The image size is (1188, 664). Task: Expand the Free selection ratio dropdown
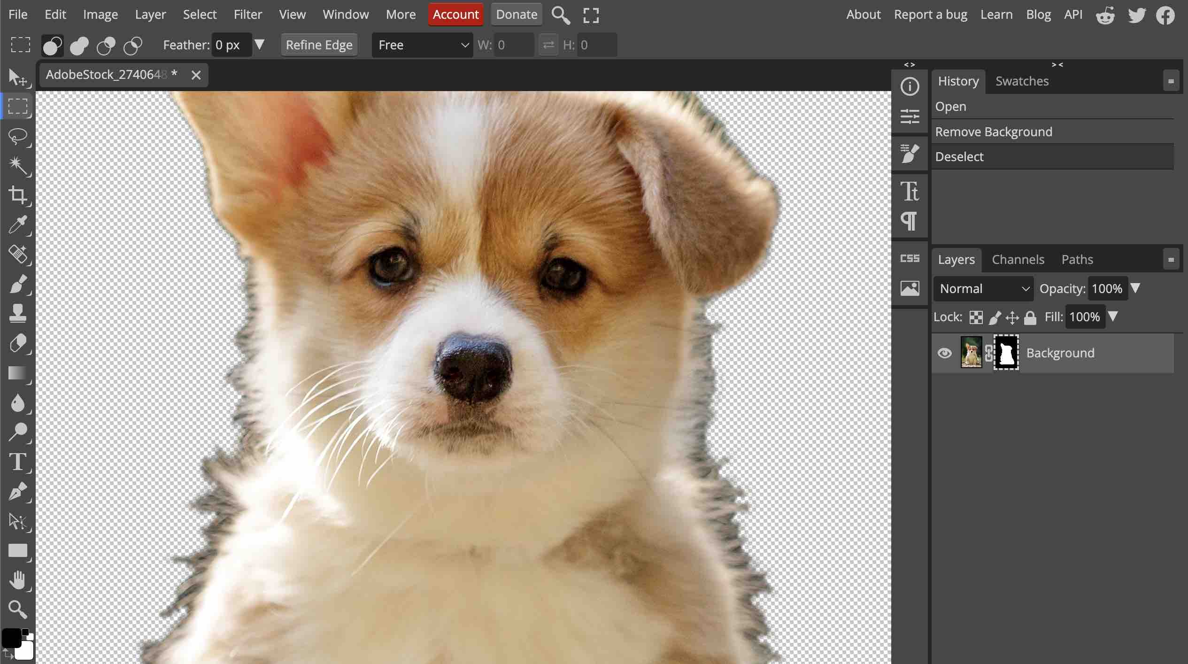(x=422, y=45)
